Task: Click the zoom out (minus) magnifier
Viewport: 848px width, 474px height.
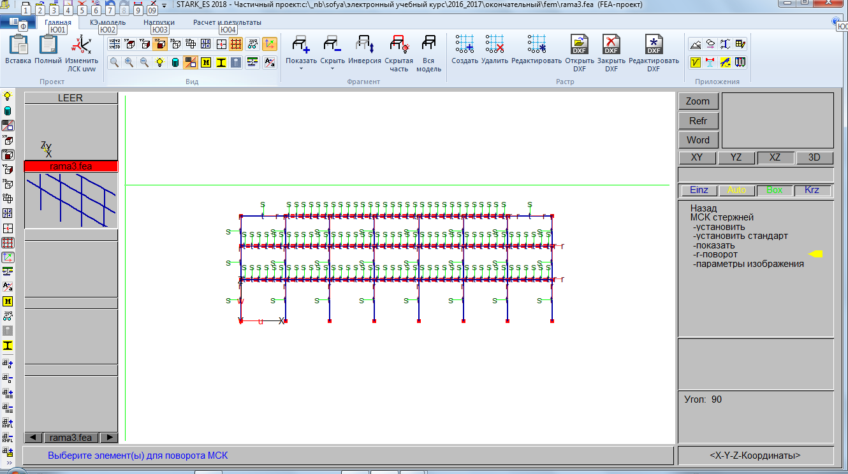Action: (x=145, y=62)
